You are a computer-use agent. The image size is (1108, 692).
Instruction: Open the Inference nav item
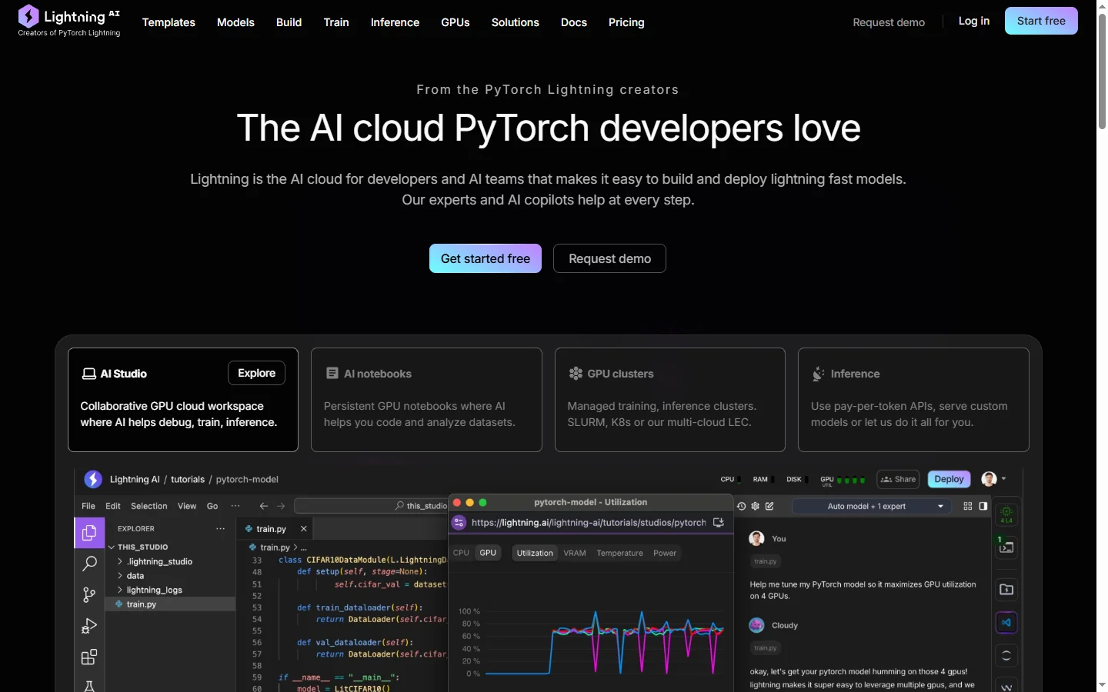395,22
